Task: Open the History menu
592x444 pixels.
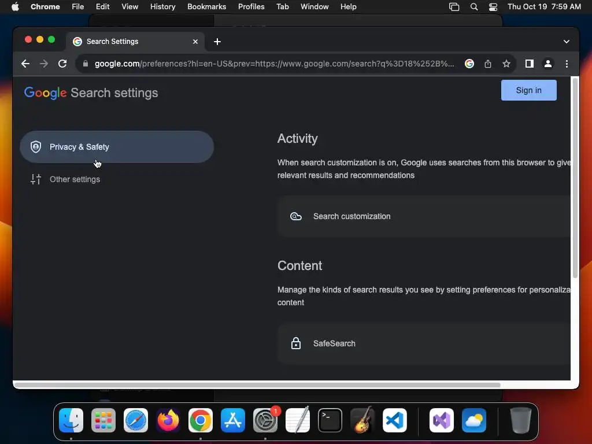Action: coord(162,7)
